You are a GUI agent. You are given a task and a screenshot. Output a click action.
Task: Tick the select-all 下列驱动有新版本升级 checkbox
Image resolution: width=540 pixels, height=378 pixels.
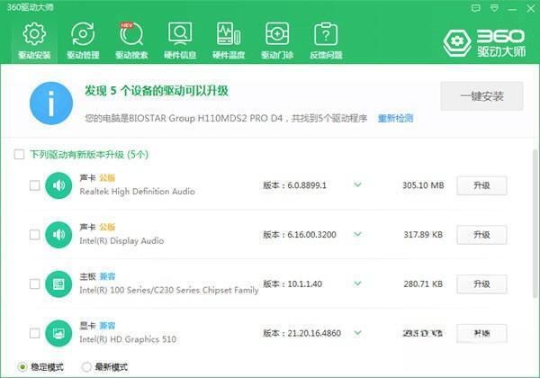pos(19,155)
